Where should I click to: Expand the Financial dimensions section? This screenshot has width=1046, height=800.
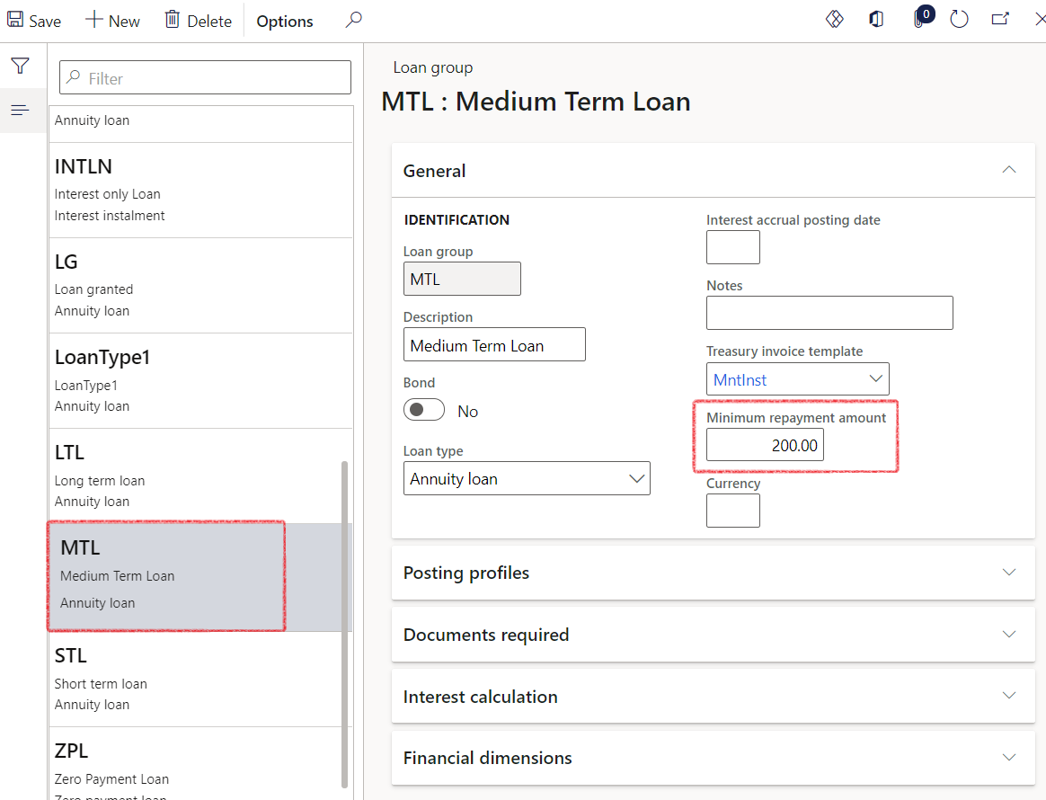[x=1008, y=758]
